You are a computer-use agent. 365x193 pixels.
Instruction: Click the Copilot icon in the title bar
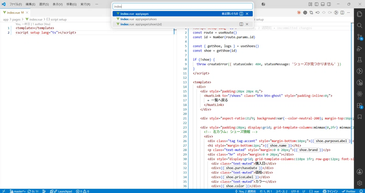263,4
